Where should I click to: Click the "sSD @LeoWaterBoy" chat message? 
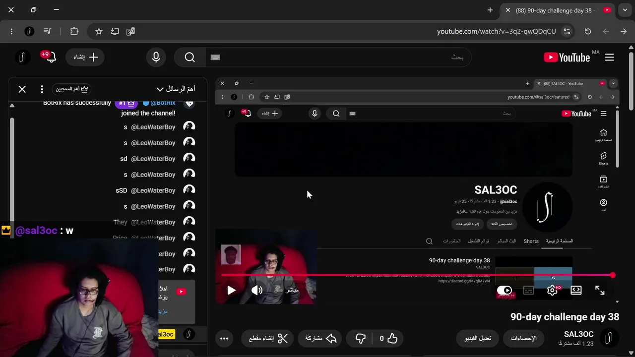click(145, 190)
